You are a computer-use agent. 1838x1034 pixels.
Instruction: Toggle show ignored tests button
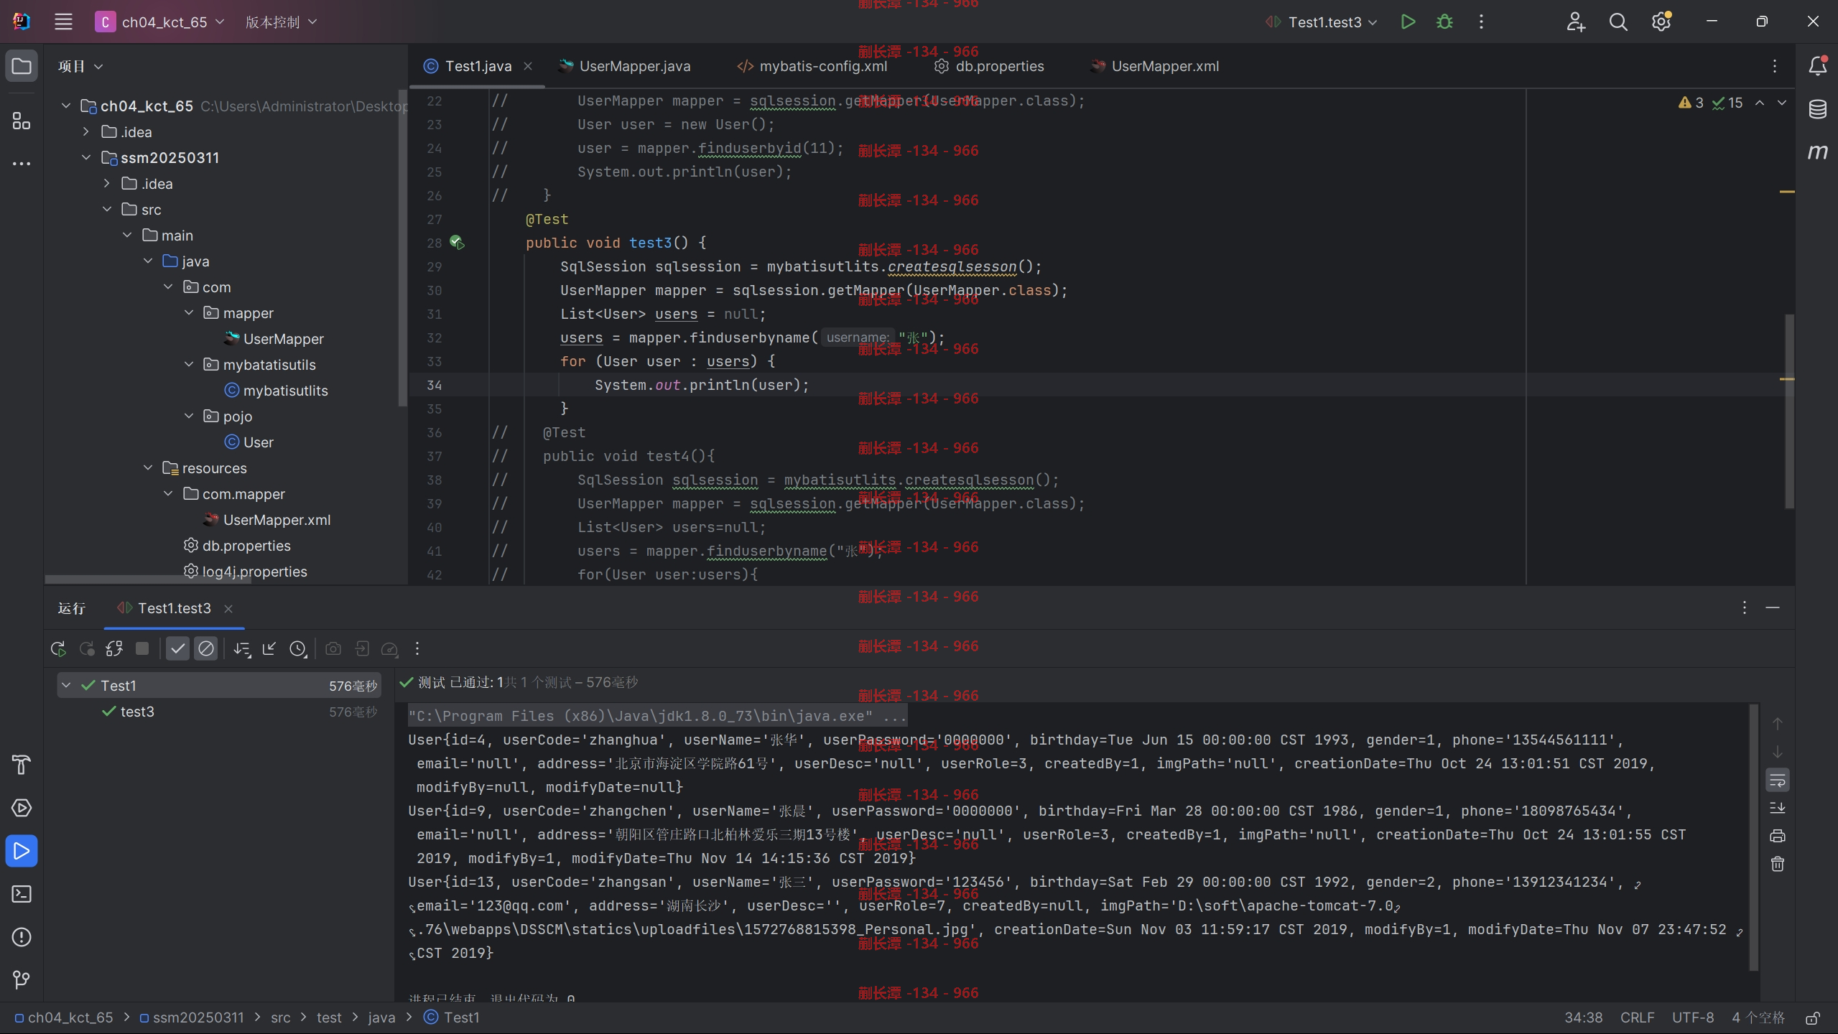(x=205, y=648)
